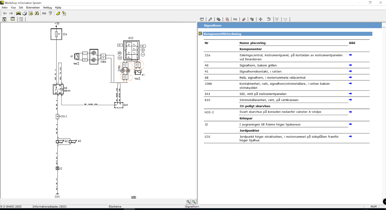Show image for 541 SID

(x=350, y=94)
